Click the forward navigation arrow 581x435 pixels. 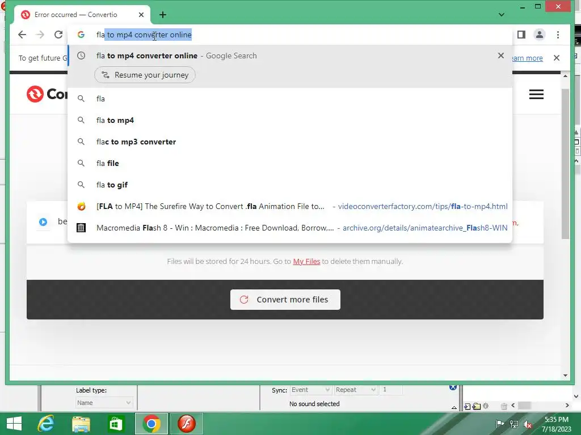[40, 35]
